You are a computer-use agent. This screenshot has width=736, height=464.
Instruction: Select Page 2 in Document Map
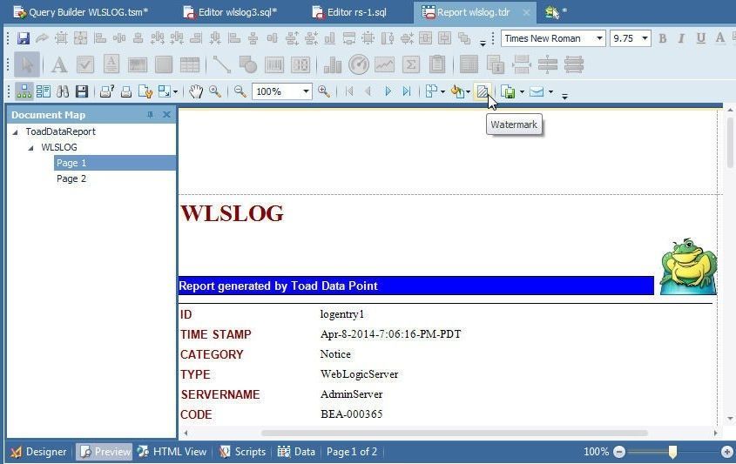click(71, 178)
